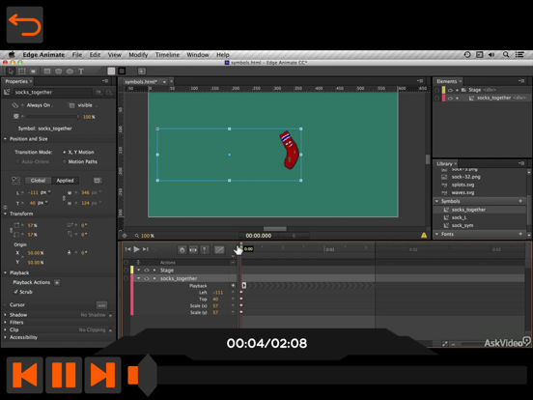
Task: Open Notification Center list icon
Action: click(519, 54)
